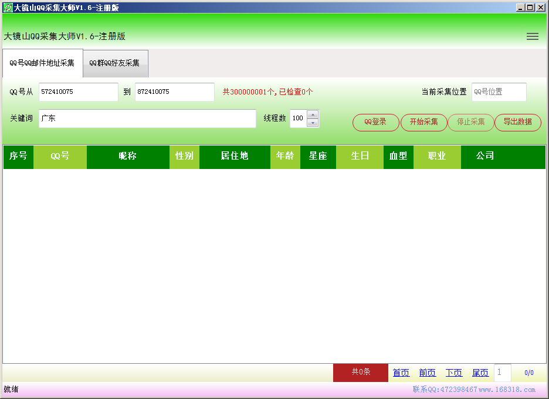Click the app icon in title bar
Screen dimensions: 549x399
(x=8, y=7)
